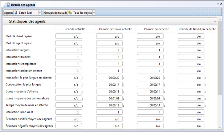Viewport: 224px width, 132px height.
Task: Select Conversation la plus longue Période de travail précédente field
Action: [x=191, y=85]
